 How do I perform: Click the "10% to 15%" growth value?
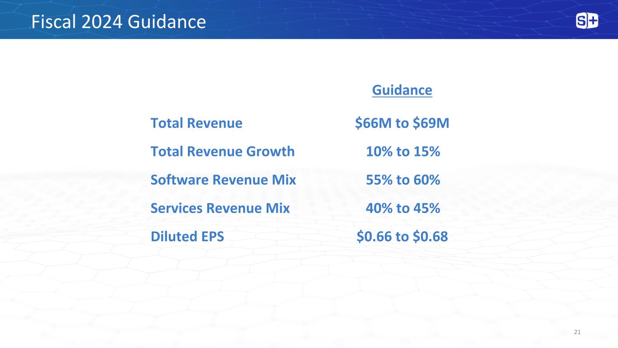[402, 151]
